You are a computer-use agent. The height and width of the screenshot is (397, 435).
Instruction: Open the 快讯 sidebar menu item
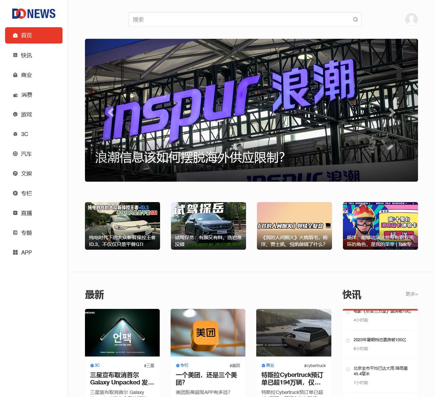pyautogui.click(x=34, y=55)
